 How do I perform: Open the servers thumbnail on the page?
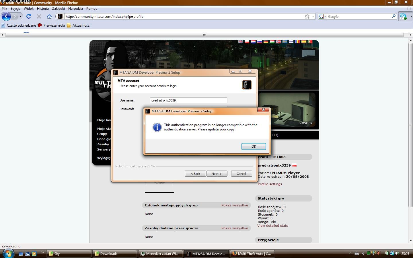(287, 110)
